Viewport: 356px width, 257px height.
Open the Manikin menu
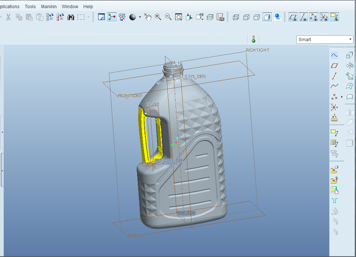pos(49,6)
